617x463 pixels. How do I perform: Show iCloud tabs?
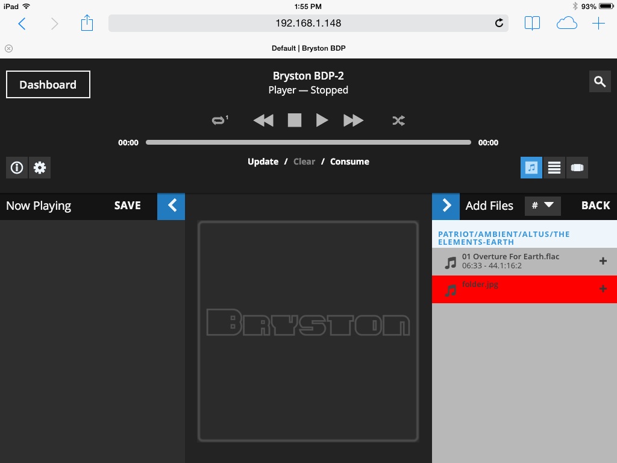566,24
